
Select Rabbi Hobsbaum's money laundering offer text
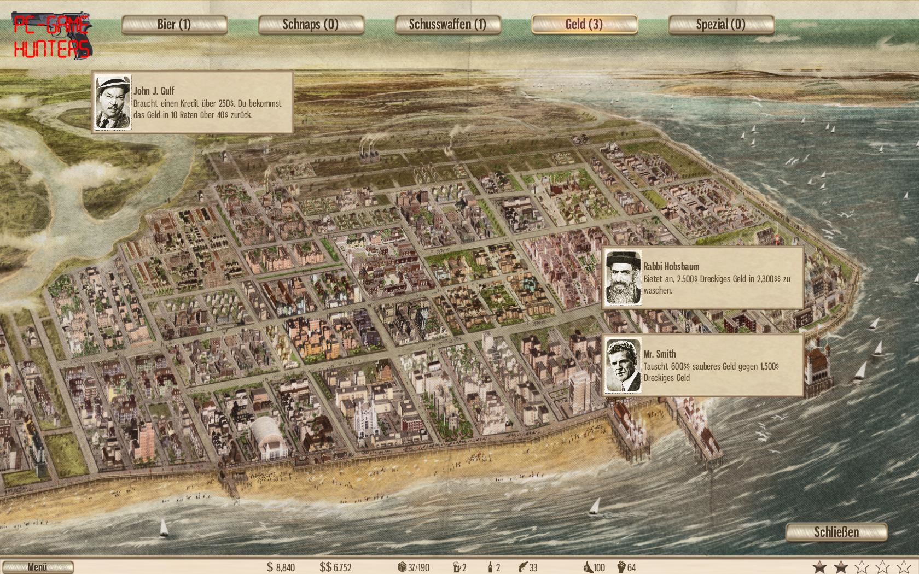[x=717, y=284]
